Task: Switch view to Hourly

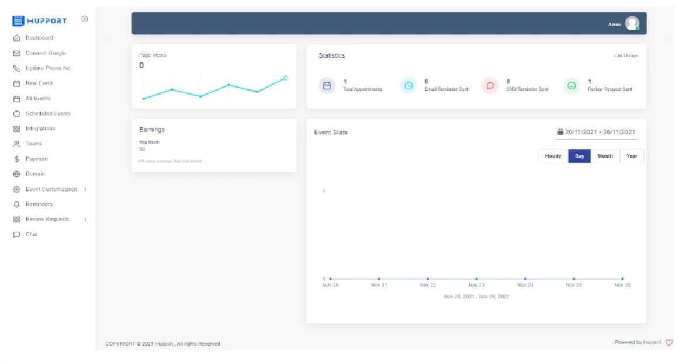Action: coord(552,156)
